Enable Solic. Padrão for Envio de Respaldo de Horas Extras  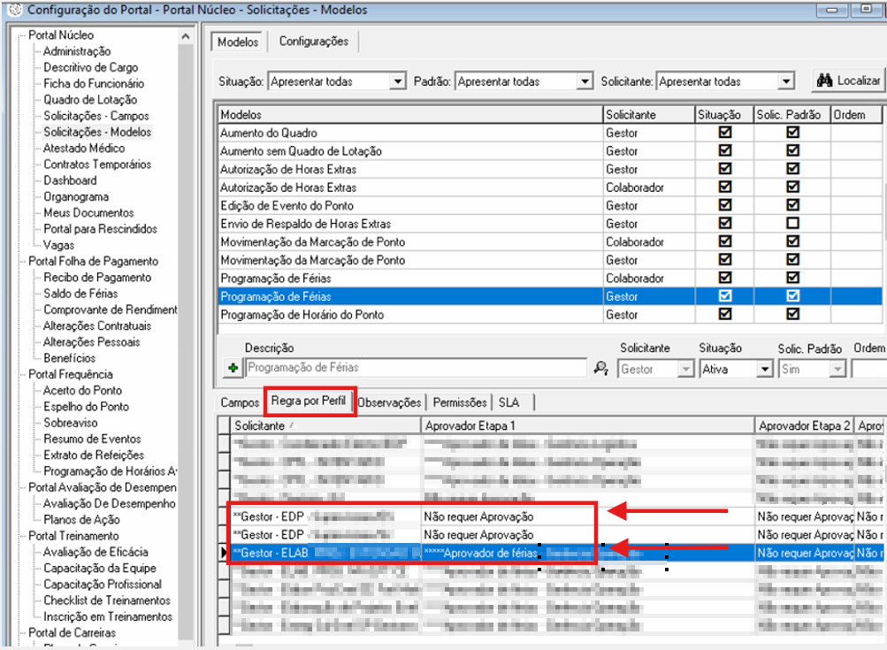tap(792, 223)
